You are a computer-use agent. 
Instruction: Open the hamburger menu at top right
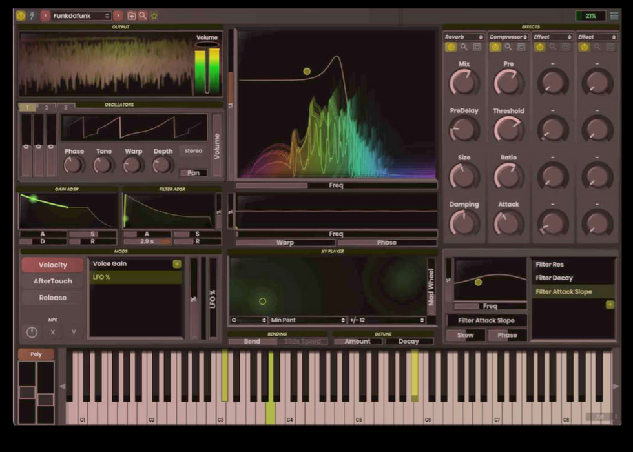point(614,15)
